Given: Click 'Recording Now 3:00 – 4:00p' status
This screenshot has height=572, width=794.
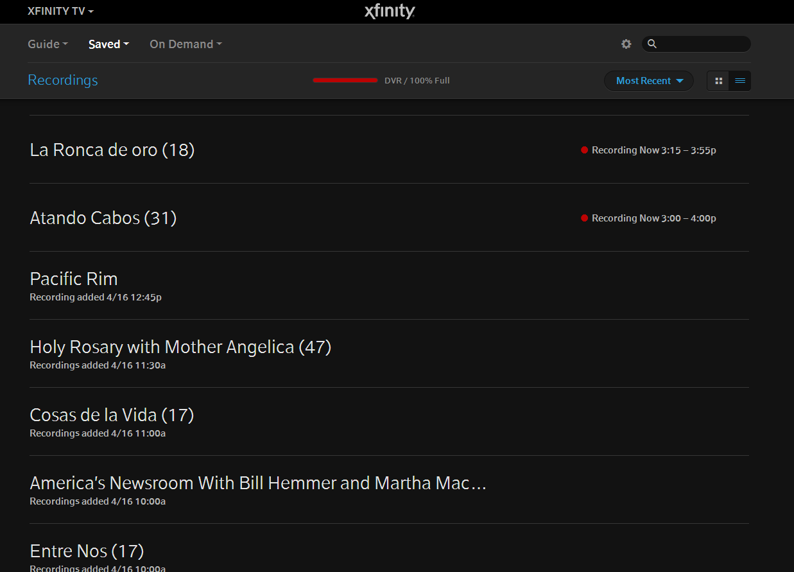Looking at the screenshot, I should (654, 218).
